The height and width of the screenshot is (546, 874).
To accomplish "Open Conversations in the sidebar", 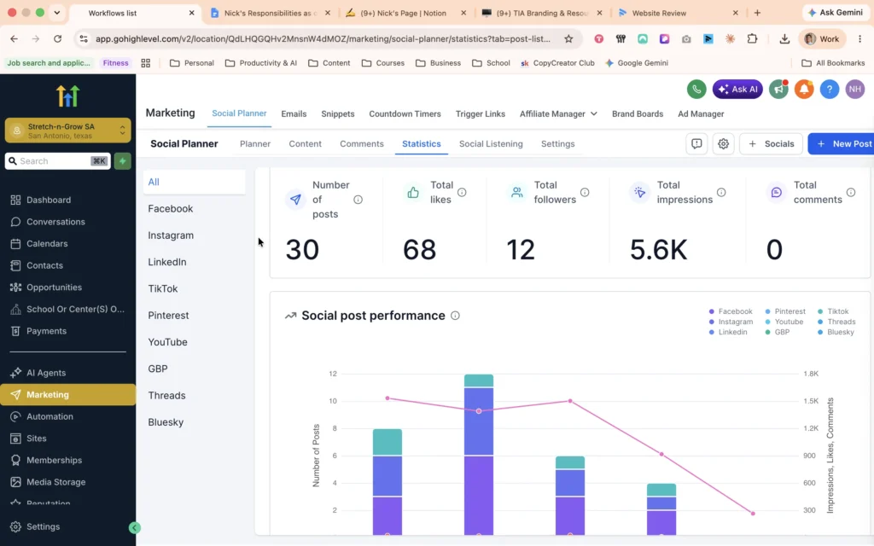I will [67, 222].
